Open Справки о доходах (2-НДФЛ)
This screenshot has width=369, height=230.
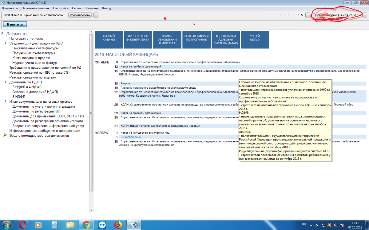click(35, 92)
